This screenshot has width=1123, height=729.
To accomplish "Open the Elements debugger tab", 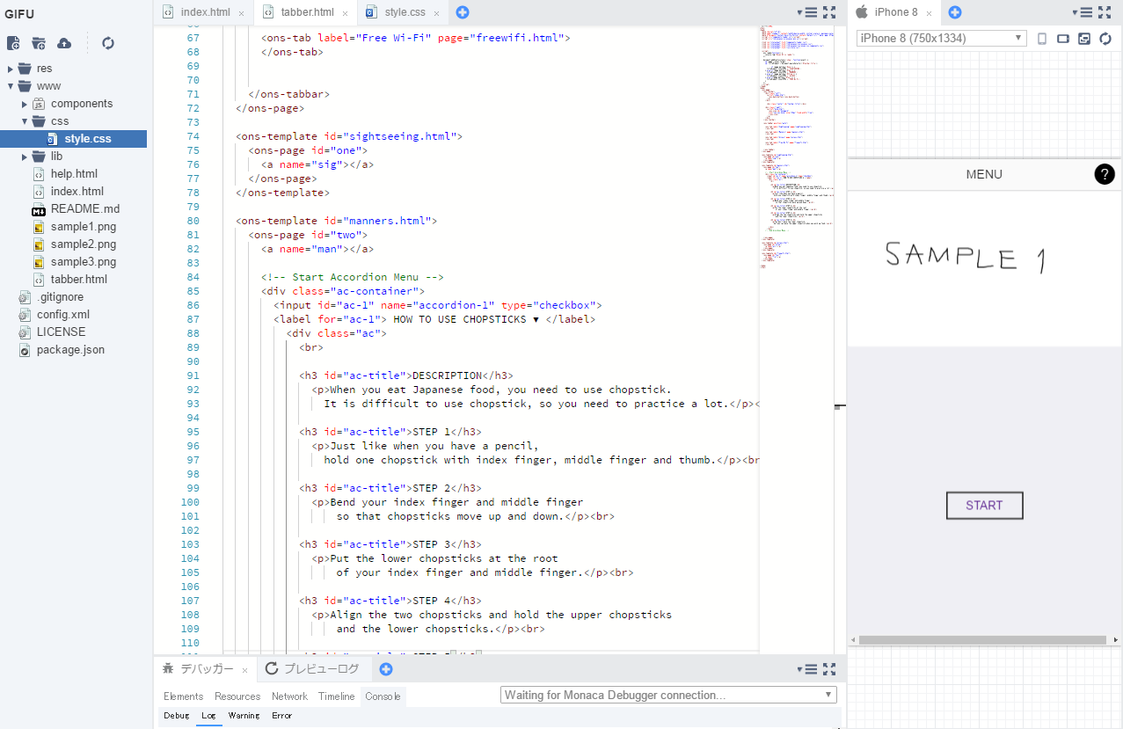I will [x=184, y=696].
